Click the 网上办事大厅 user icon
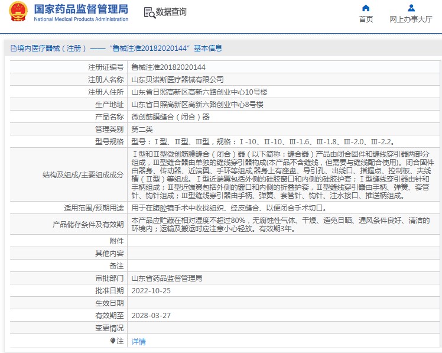 [x=411, y=8]
